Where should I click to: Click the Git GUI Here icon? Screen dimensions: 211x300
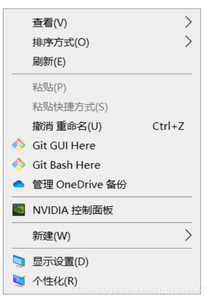pos(18,145)
